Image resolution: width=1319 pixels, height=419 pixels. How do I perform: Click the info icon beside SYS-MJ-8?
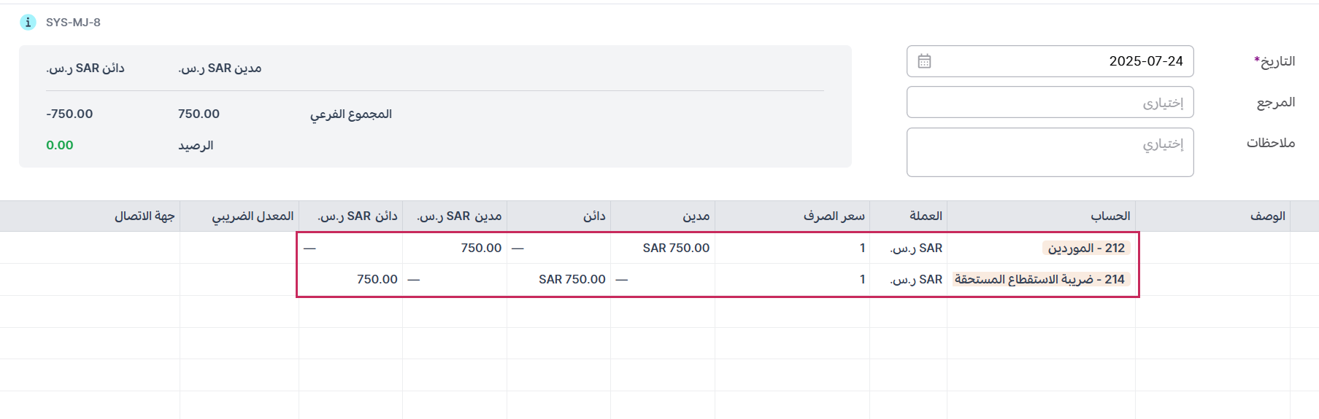[28, 23]
